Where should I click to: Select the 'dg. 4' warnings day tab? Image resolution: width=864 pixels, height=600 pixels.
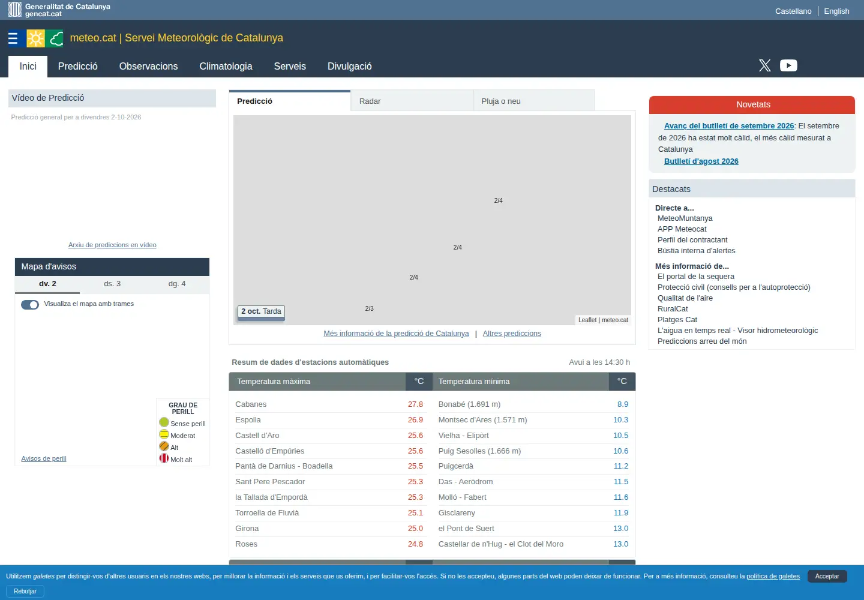click(x=177, y=284)
